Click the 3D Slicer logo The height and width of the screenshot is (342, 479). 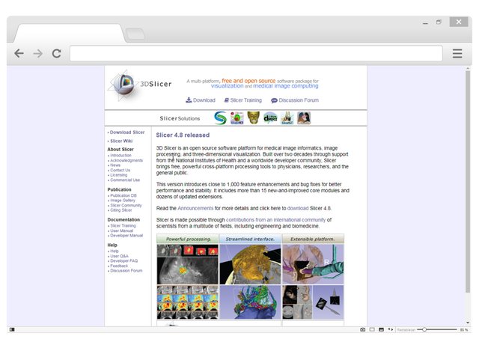click(x=140, y=85)
